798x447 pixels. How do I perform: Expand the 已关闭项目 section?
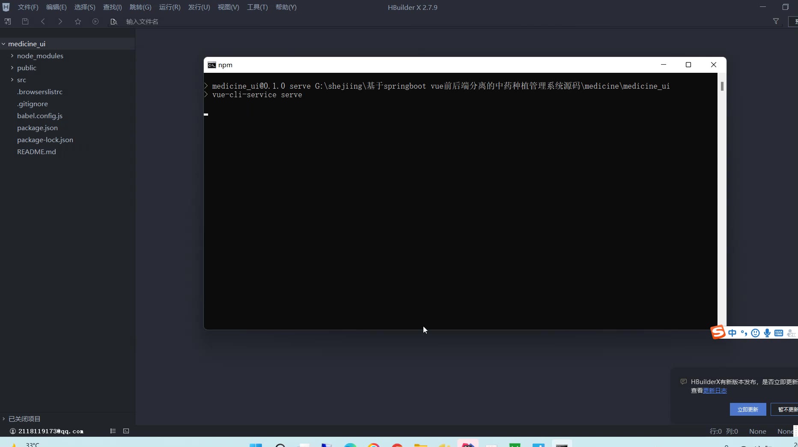click(3, 419)
